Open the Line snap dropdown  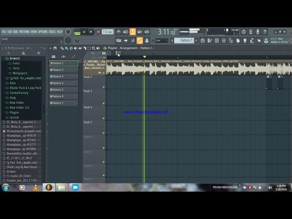[x=162, y=41]
